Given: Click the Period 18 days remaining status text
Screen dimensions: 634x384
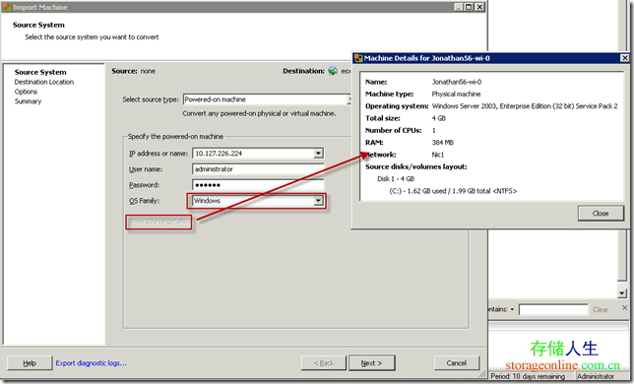Looking at the screenshot, I should (x=528, y=376).
